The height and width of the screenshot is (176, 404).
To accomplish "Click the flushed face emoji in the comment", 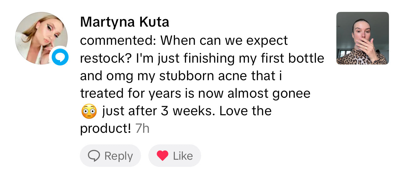I will (89, 112).
